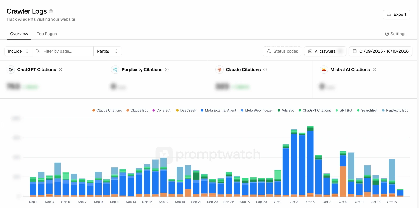
Task: Click the Export button
Action: coord(397,14)
